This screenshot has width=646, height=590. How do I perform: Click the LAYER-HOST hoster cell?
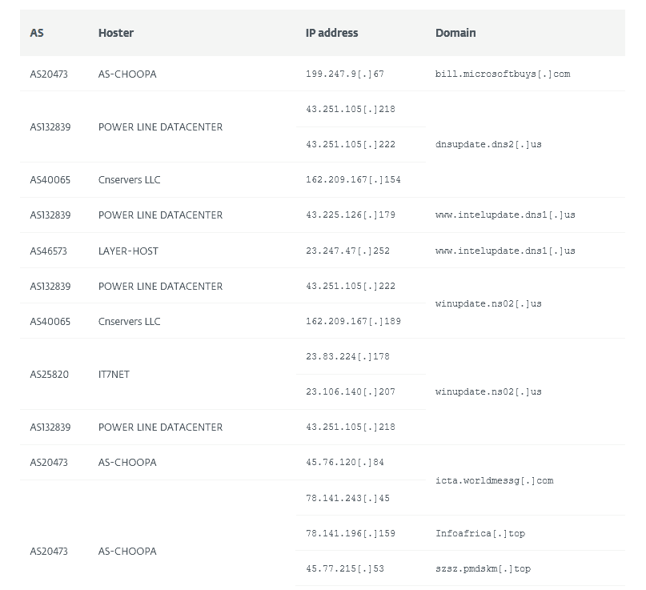(x=128, y=251)
